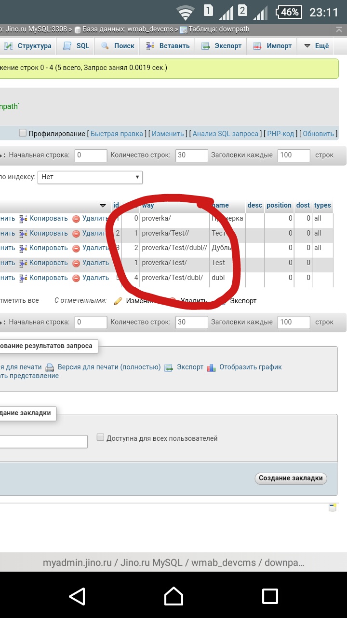Sort by the desc column header
The width and height of the screenshot is (347, 618).
click(x=255, y=205)
